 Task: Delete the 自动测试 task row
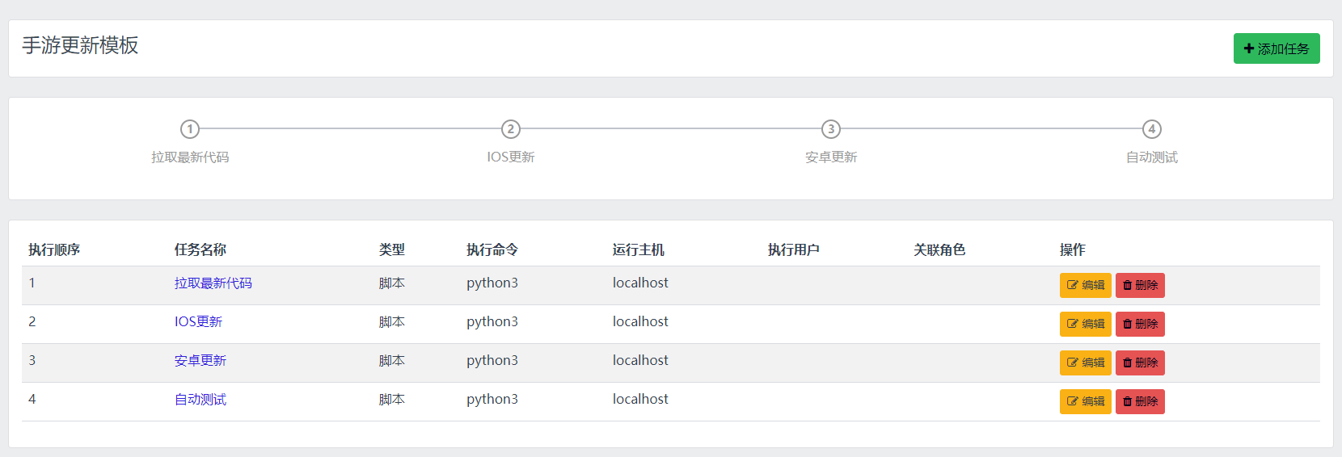point(1140,401)
